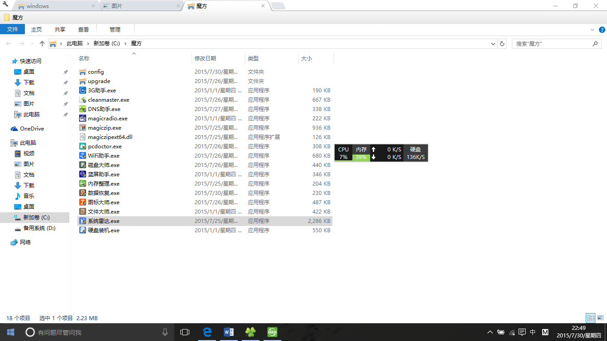Viewport: 607px width, 341px height.
Task: Open the 3G助手.exe application icon
Action: pyautogui.click(x=82, y=91)
